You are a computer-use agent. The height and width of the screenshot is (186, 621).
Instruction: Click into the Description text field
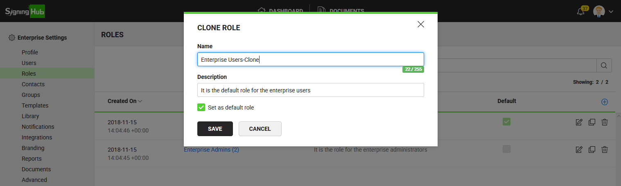[310, 90]
